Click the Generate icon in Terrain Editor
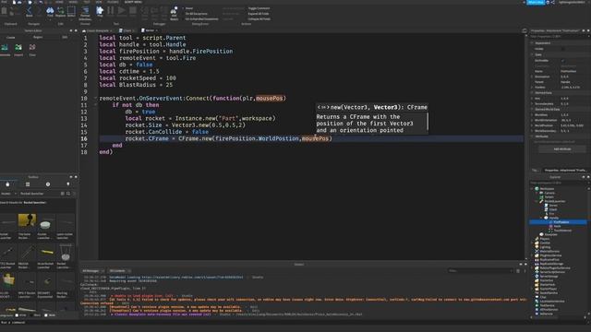Image resolution: width=591 pixels, height=332 pixels. [5, 50]
